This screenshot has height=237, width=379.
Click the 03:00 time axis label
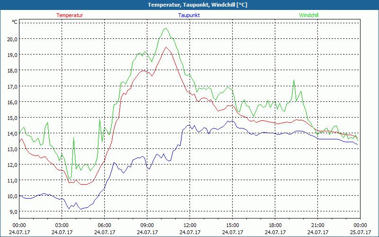[x=62, y=226]
